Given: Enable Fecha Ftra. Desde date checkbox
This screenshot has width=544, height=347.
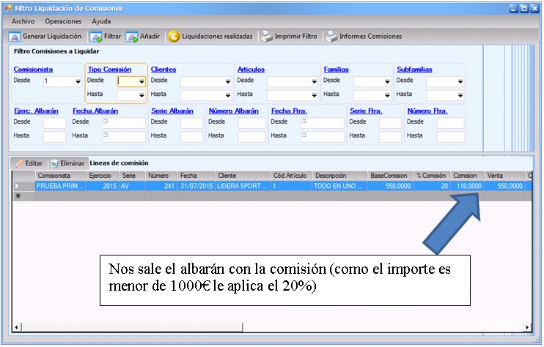Looking at the screenshot, I should (304, 122).
